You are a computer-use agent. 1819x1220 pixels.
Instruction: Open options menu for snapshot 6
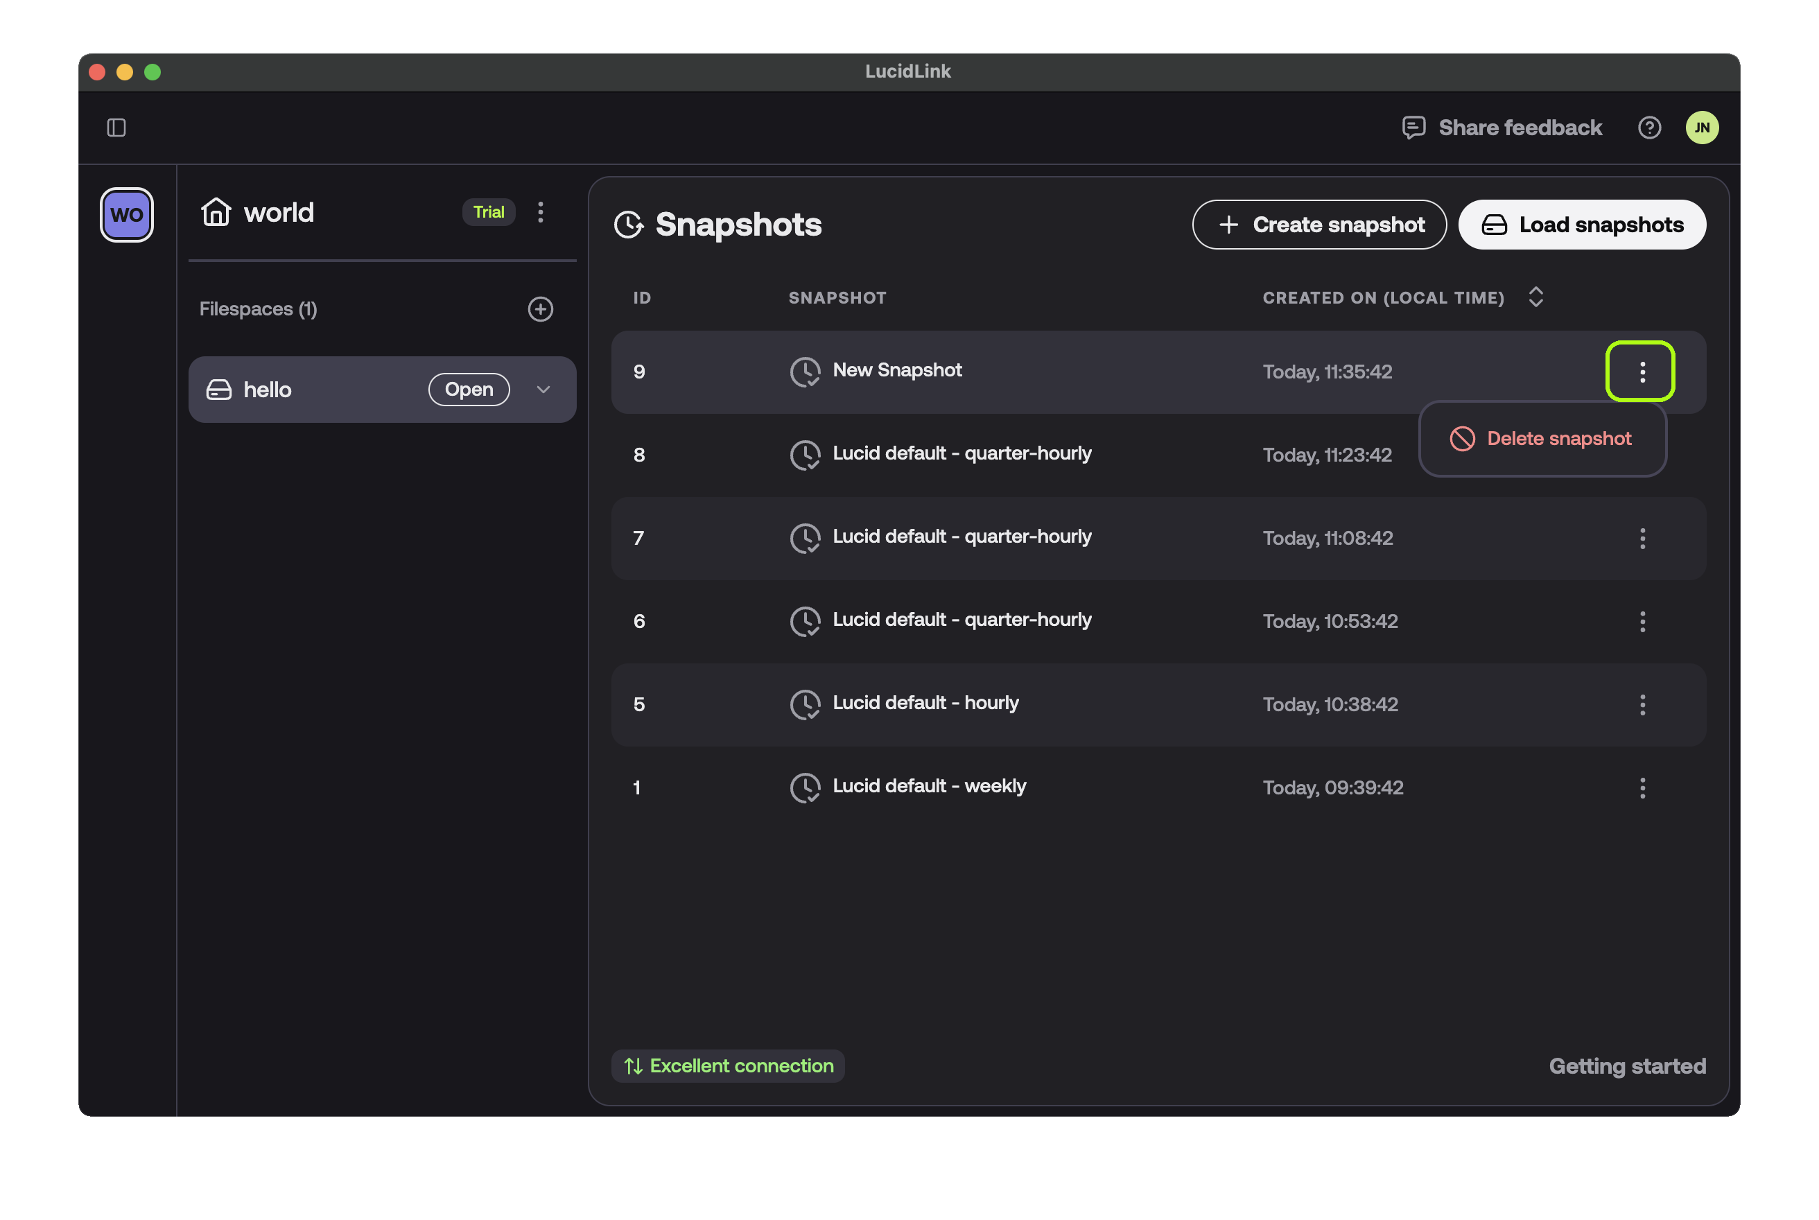(1642, 622)
